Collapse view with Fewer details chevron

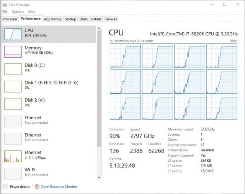pyautogui.click(x=5, y=187)
